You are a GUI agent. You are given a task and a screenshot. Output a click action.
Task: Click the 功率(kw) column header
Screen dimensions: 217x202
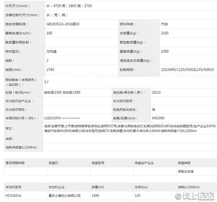coord(141,187)
